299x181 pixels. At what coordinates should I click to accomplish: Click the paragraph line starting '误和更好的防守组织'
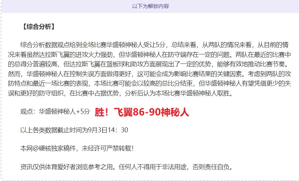pos(121,93)
